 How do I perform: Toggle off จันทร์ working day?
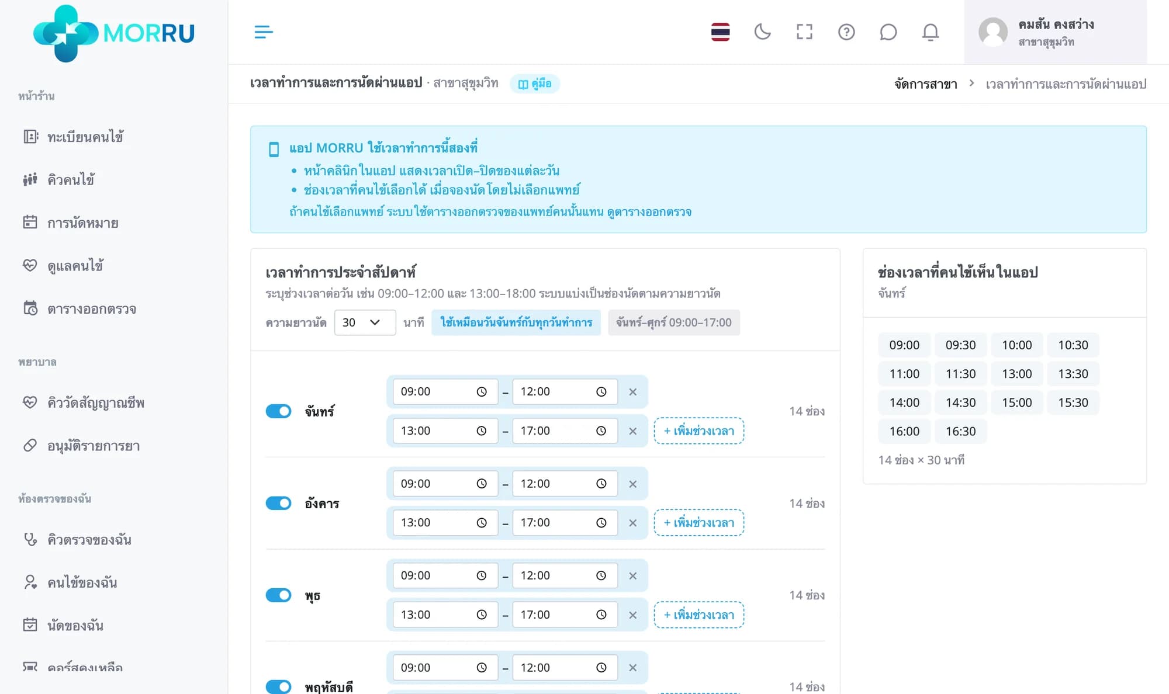pos(278,411)
